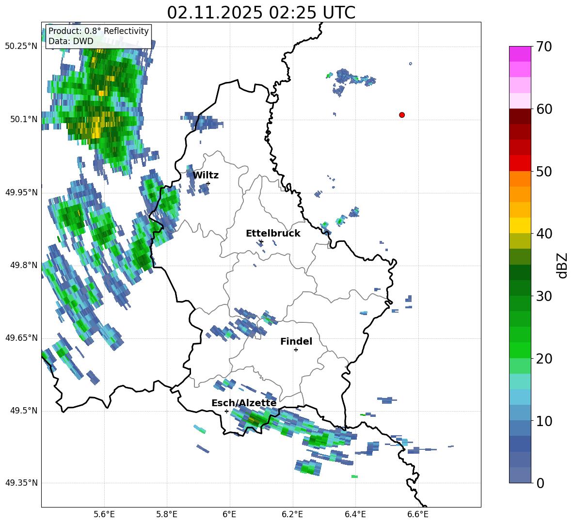This screenshot has width=574, height=524.
Task: Pick the bright red swatch above 50 dBZ
Action: [520, 163]
